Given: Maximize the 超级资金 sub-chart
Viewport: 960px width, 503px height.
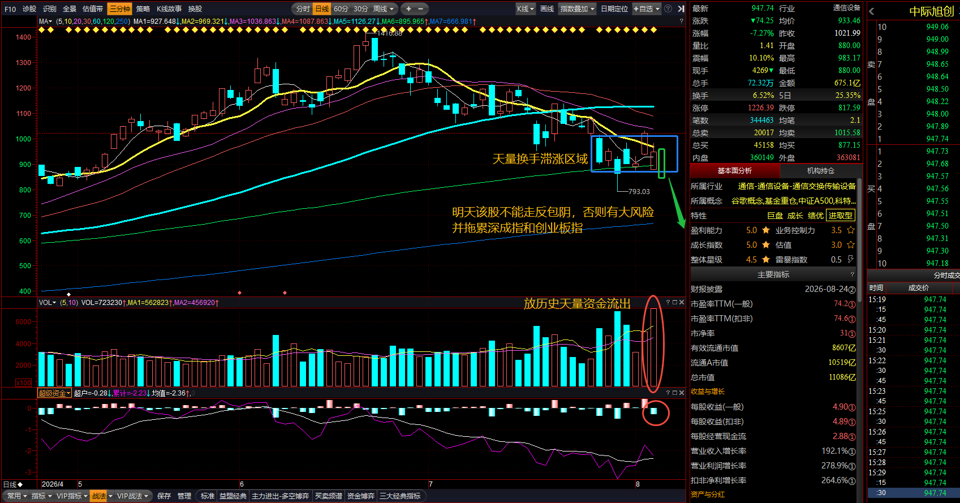Looking at the screenshot, I should pyautogui.click(x=674, y=393).
